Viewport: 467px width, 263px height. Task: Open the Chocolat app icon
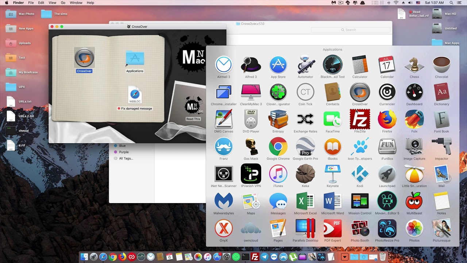pos(441,65)
